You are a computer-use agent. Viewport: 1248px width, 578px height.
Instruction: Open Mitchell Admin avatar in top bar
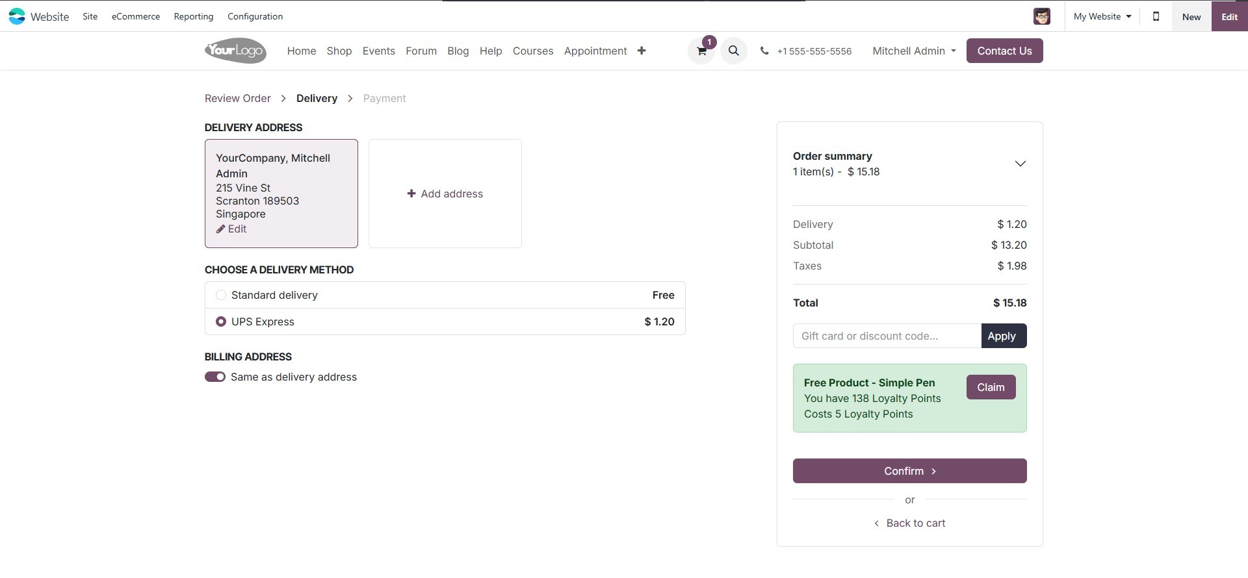point(1041,16)
